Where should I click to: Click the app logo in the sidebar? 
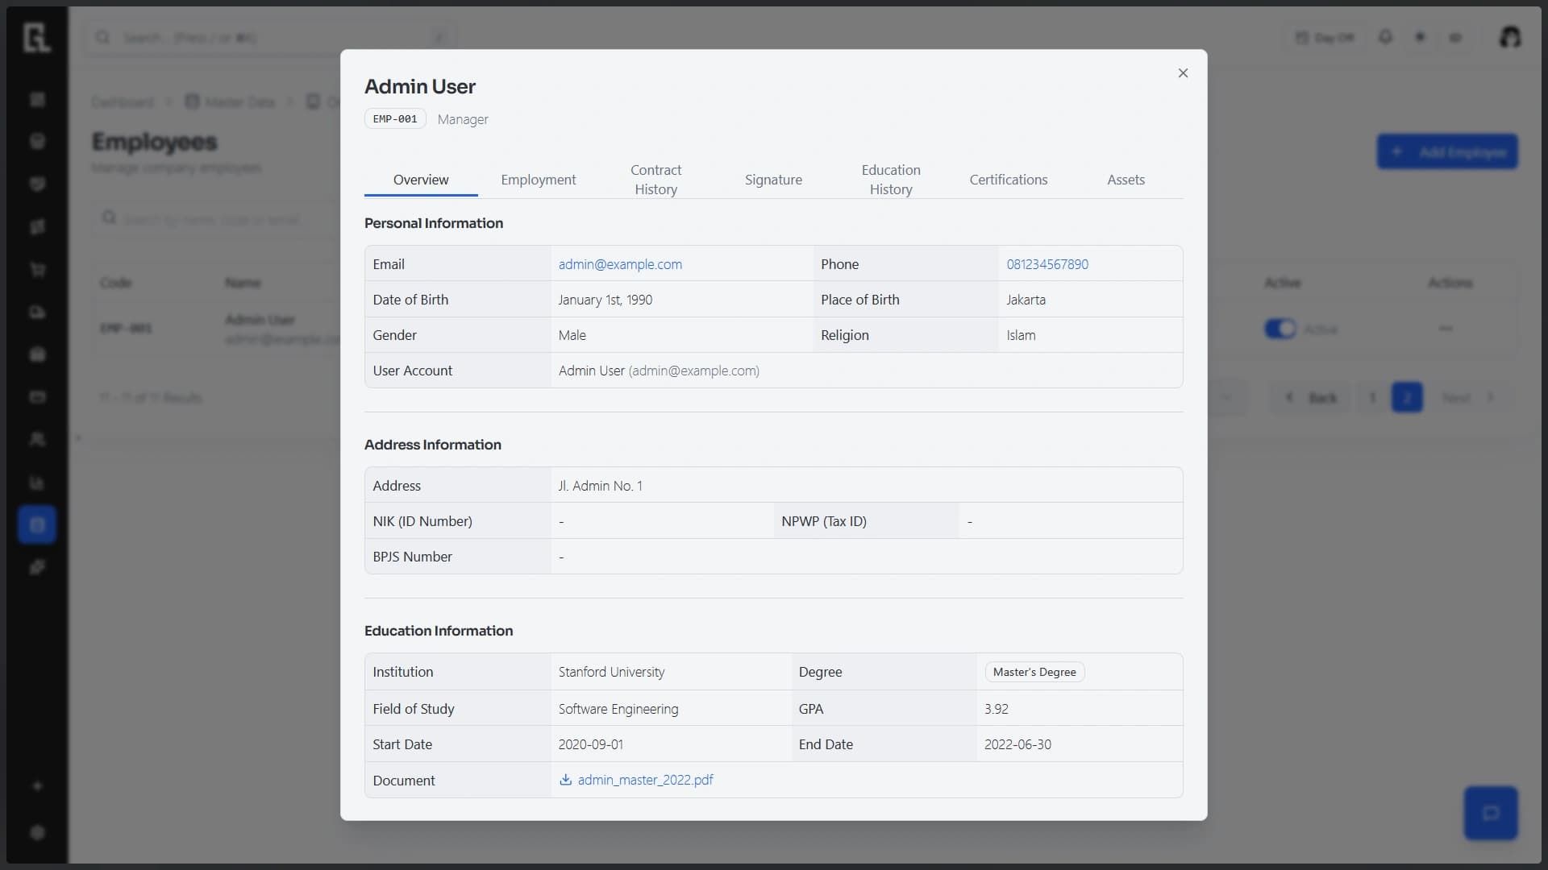(x=37, y=37)
